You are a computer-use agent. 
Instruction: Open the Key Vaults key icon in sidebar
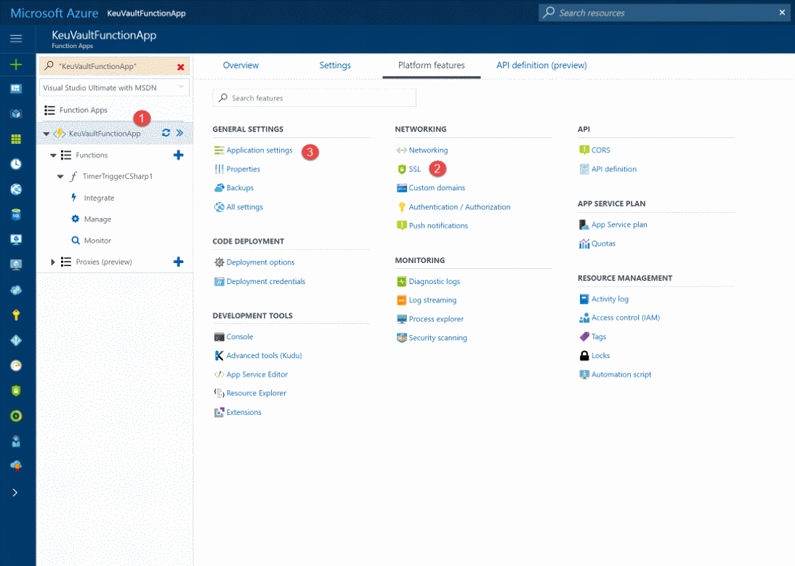[16, 315]
